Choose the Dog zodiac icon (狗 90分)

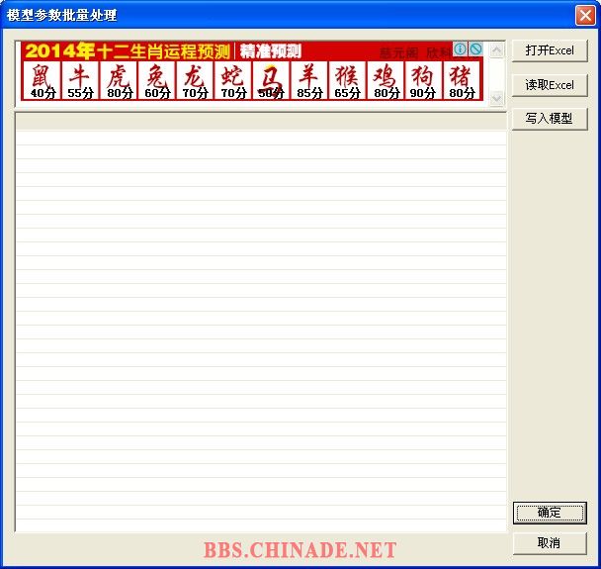click(x=423, y=80)
